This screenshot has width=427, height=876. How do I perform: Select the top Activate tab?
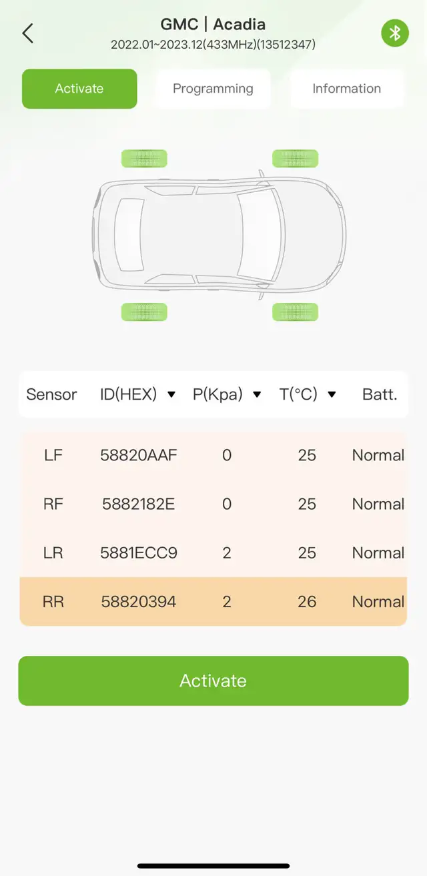tap(79, 89)
